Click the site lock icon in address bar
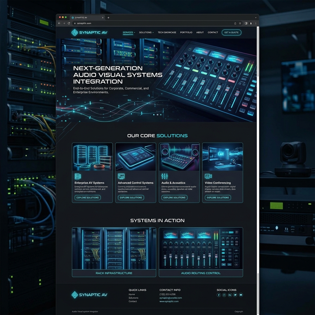This screenshot has width=315, height=315. click(x=75, y=23)
